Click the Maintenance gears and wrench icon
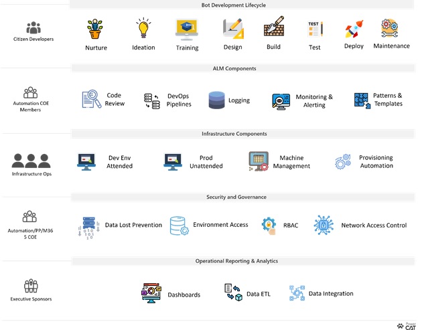This screenshot has height=330, width=422. pos(389,28)
